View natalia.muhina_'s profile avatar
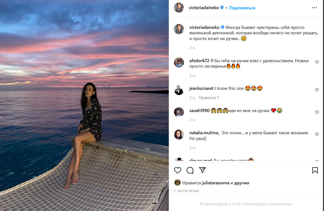Image resolution: width=324 pixels, height=211 pixels. coord(179,134)
